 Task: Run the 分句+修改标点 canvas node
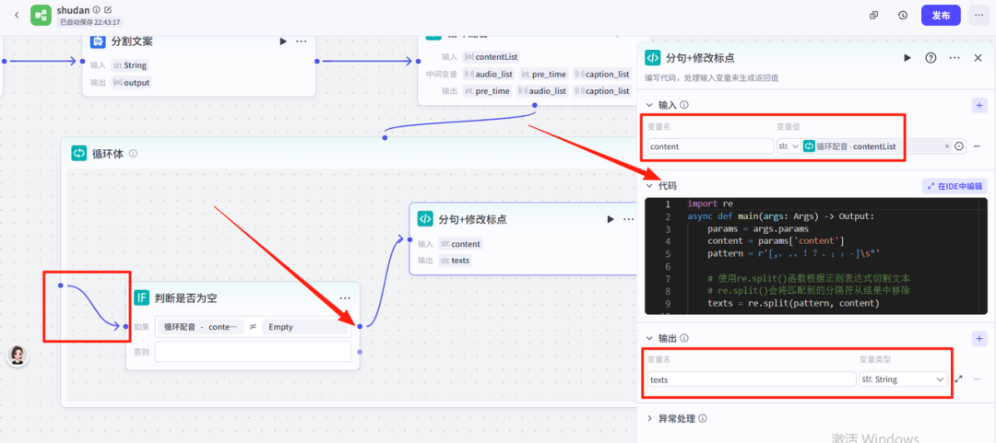click(611, 219)
